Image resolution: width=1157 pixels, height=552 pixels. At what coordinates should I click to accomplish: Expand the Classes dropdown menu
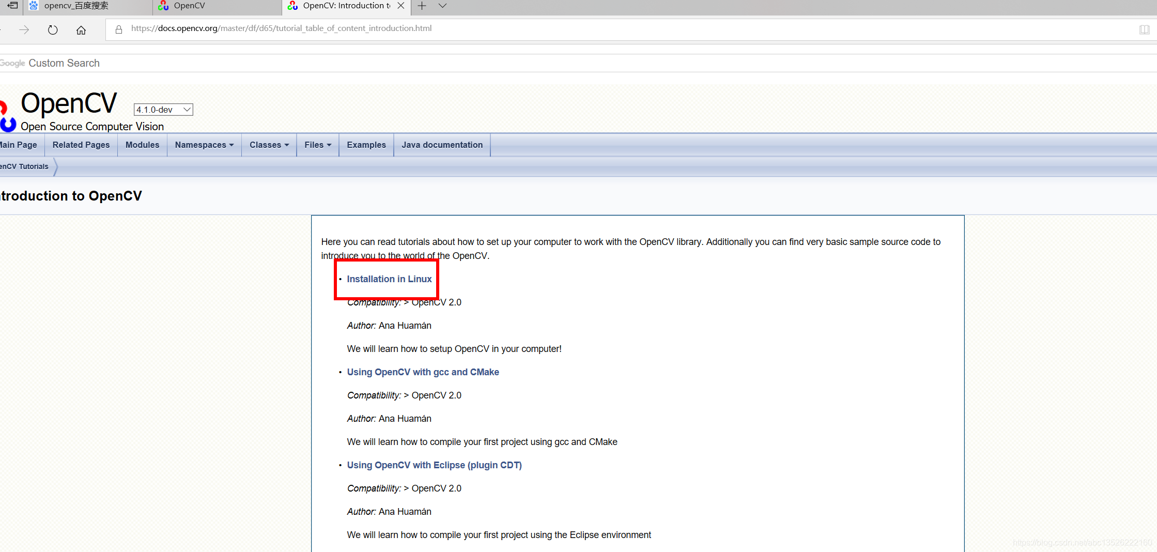(x=269, y=145)
